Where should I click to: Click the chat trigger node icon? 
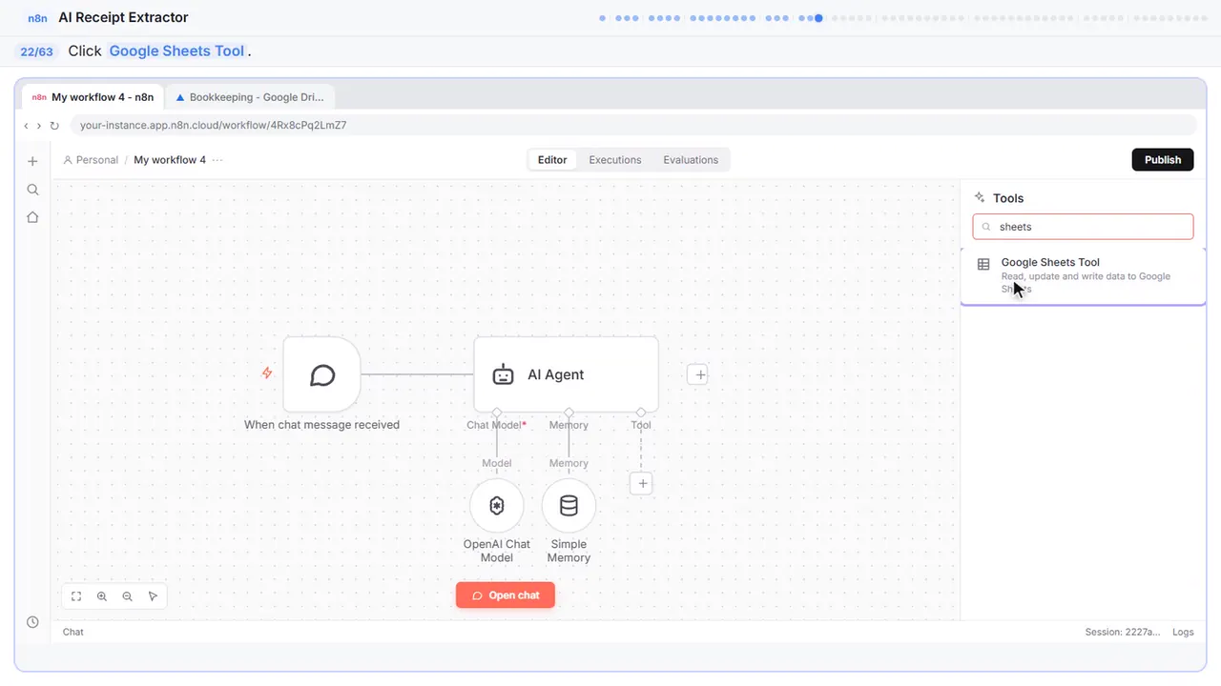[x=322, y=374]
